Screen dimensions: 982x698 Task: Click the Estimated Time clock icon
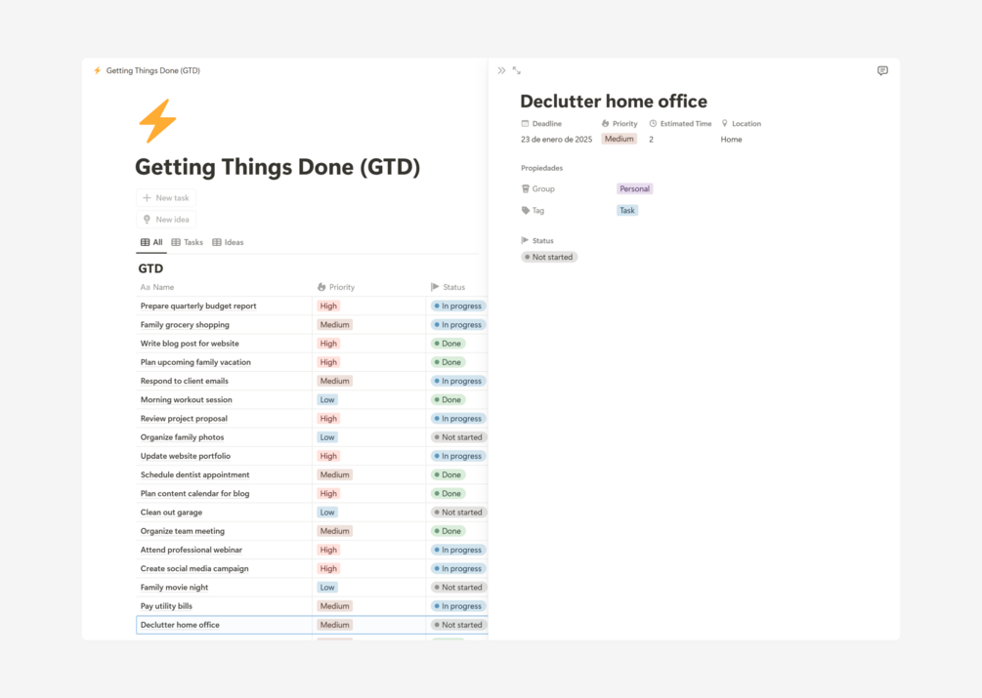[x=653, y=124]
